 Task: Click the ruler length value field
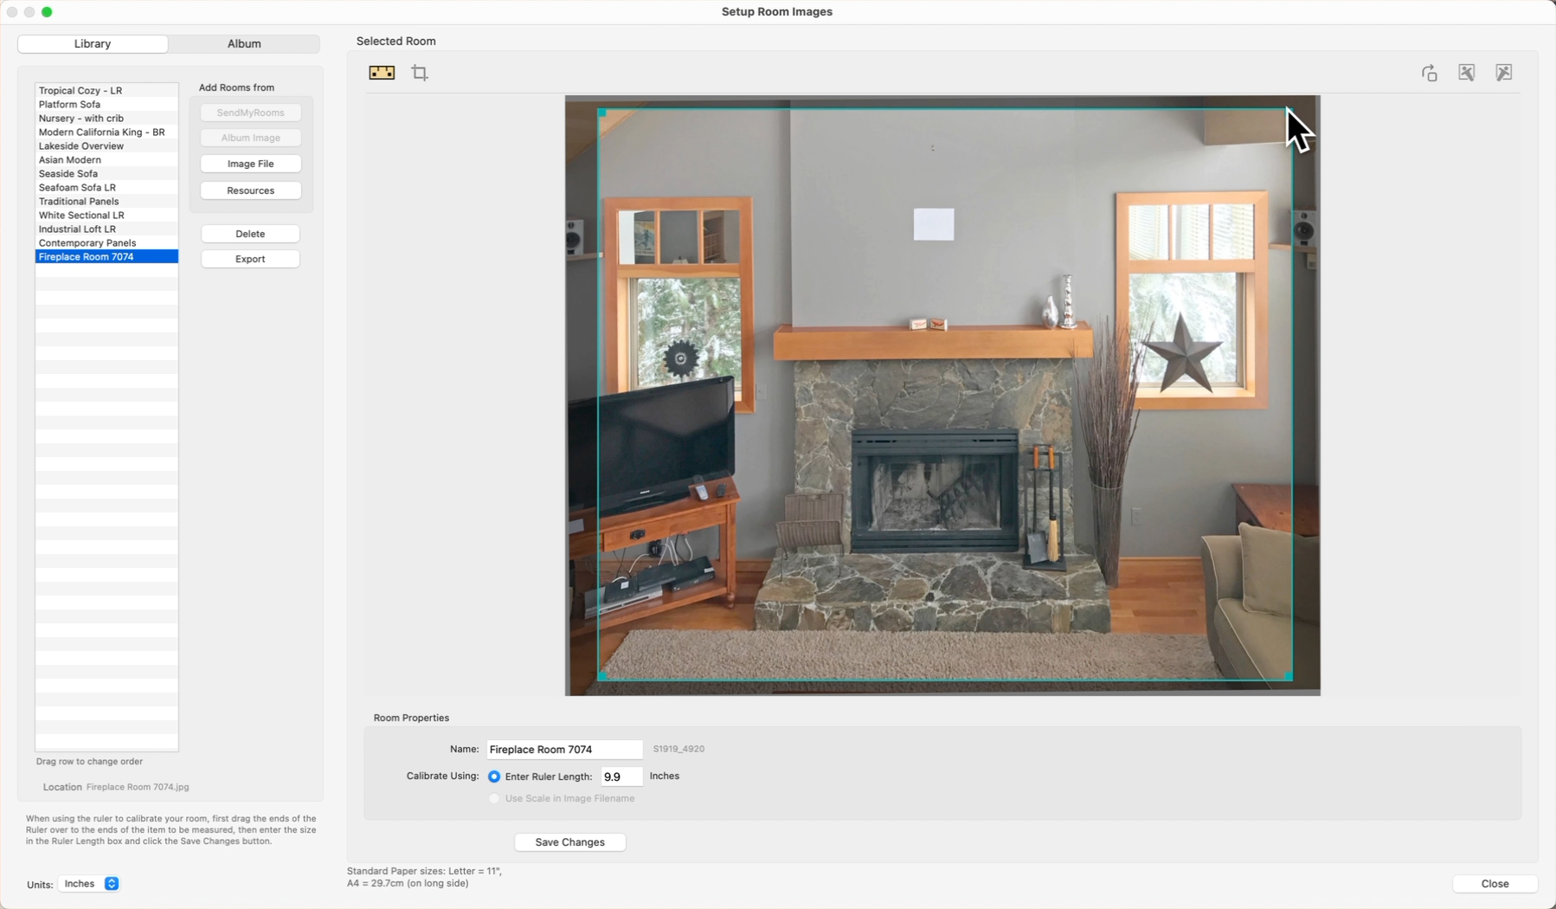click(x=621, y=777)
